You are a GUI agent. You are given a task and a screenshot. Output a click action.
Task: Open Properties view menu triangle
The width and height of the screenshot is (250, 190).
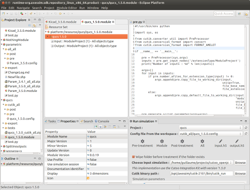pos(125,127)
